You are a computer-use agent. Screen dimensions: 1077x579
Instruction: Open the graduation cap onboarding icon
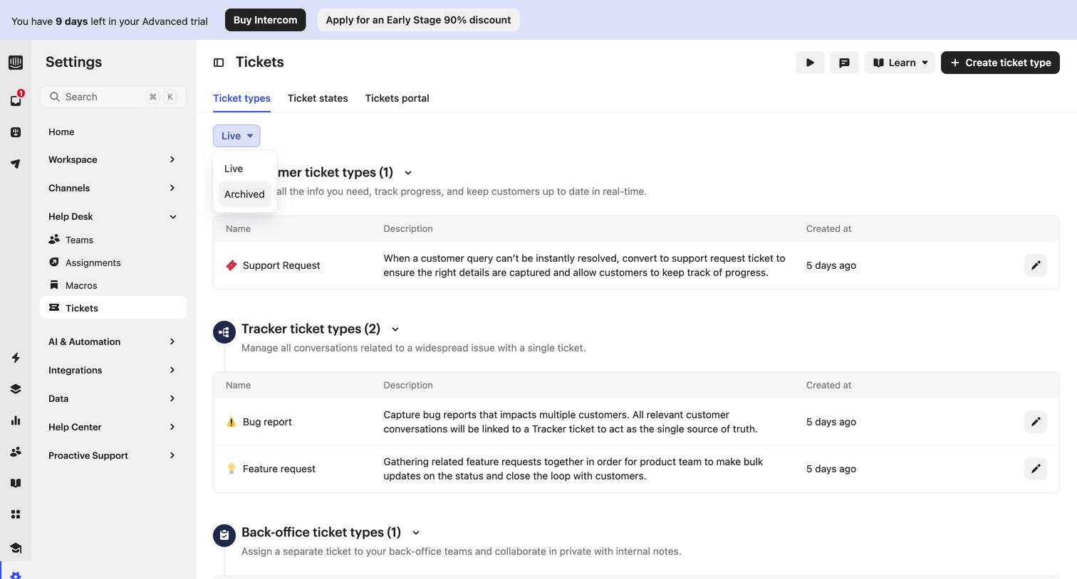click(x=16, y=548)
